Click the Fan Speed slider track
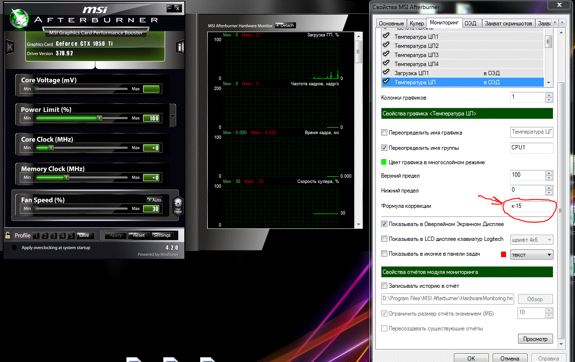The height and width of the screenshot is (362, 575). pyautogui.click(x=81, y=209)
